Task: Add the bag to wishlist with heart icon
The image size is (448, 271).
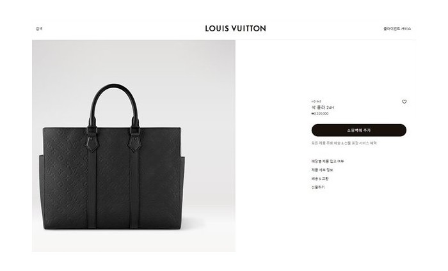Action: point(404,102)
